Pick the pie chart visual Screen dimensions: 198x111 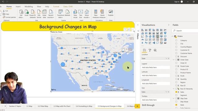point(146,36)
